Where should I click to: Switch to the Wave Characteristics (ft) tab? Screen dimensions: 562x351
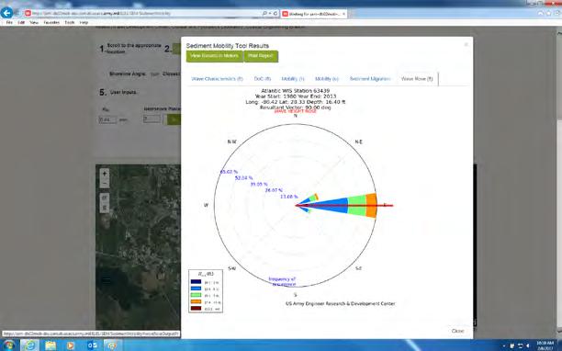point(218,79)
